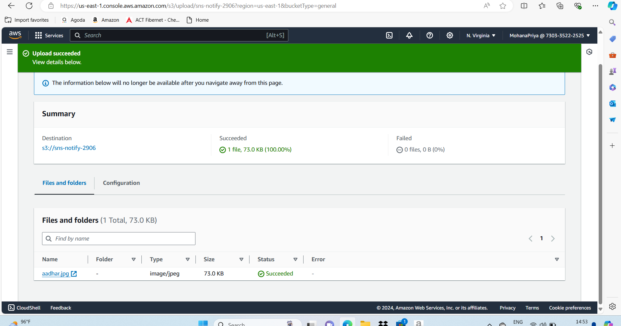621x326 pixels.
Task: Click the browser address bar URL
Action: tap(198, 6)
